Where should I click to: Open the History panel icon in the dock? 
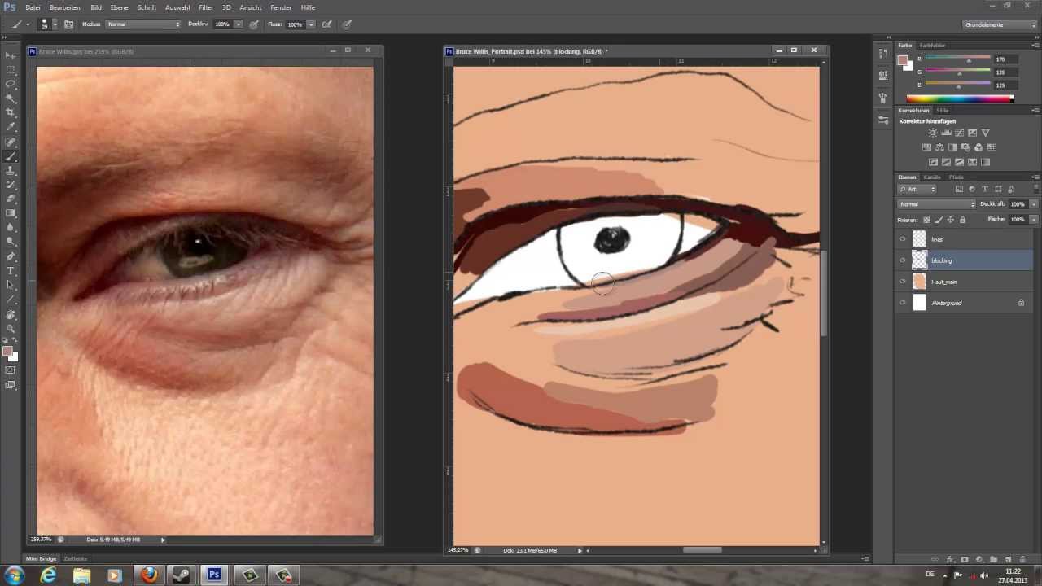883,54
